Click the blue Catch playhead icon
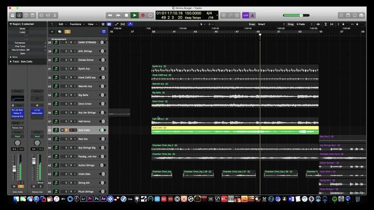Screen dimensions: 374x210 (x=130, y=24)
